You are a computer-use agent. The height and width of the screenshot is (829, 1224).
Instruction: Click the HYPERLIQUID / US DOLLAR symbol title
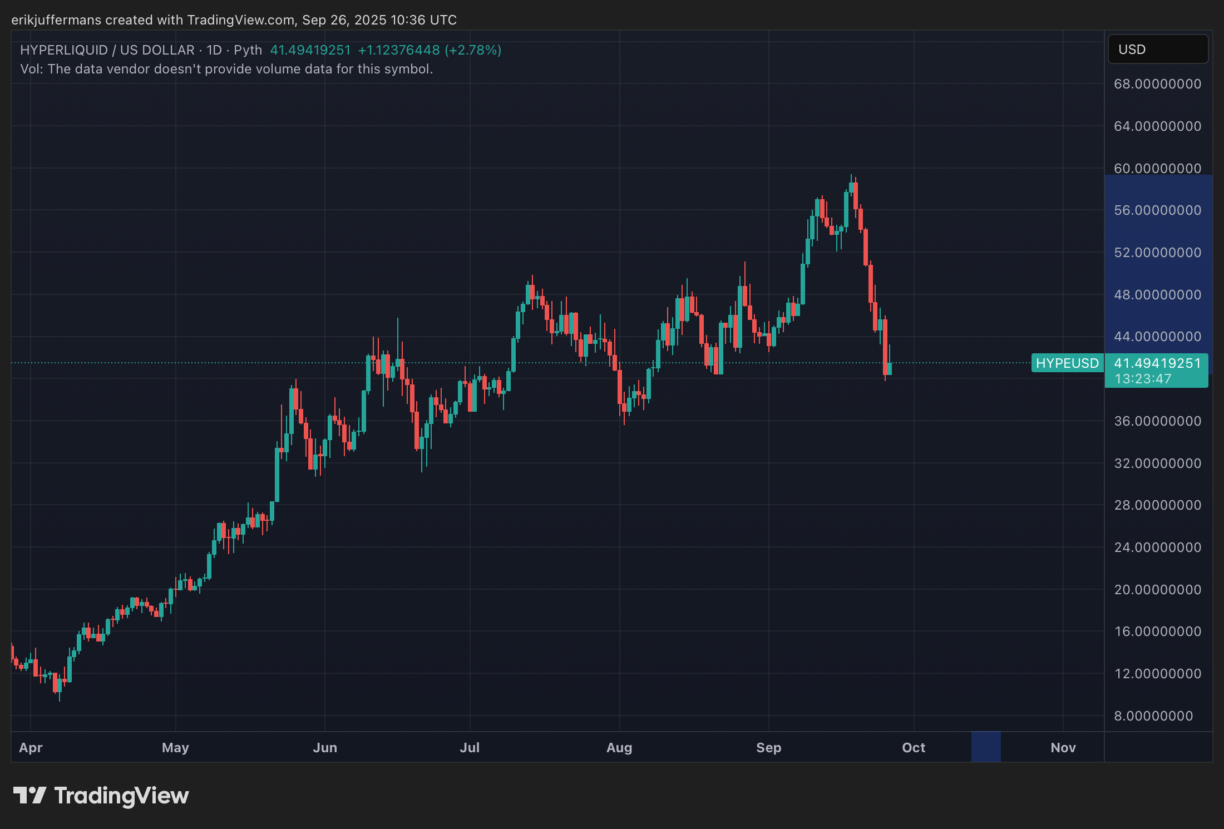pos(107,50)
